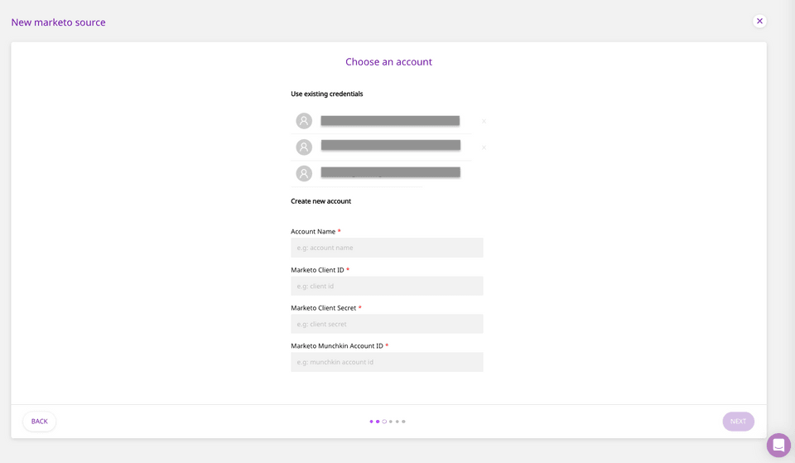Open the chat support widget

pos(778,446)
